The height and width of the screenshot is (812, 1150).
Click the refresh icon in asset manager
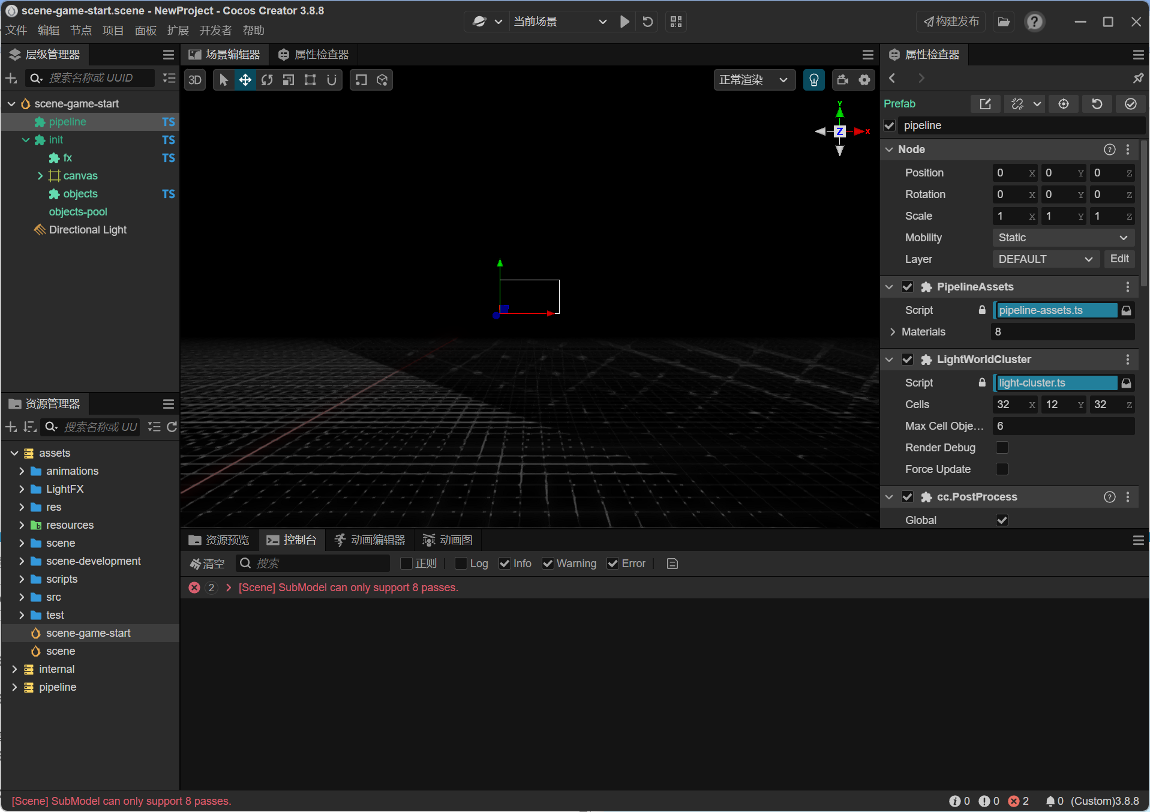172,427
